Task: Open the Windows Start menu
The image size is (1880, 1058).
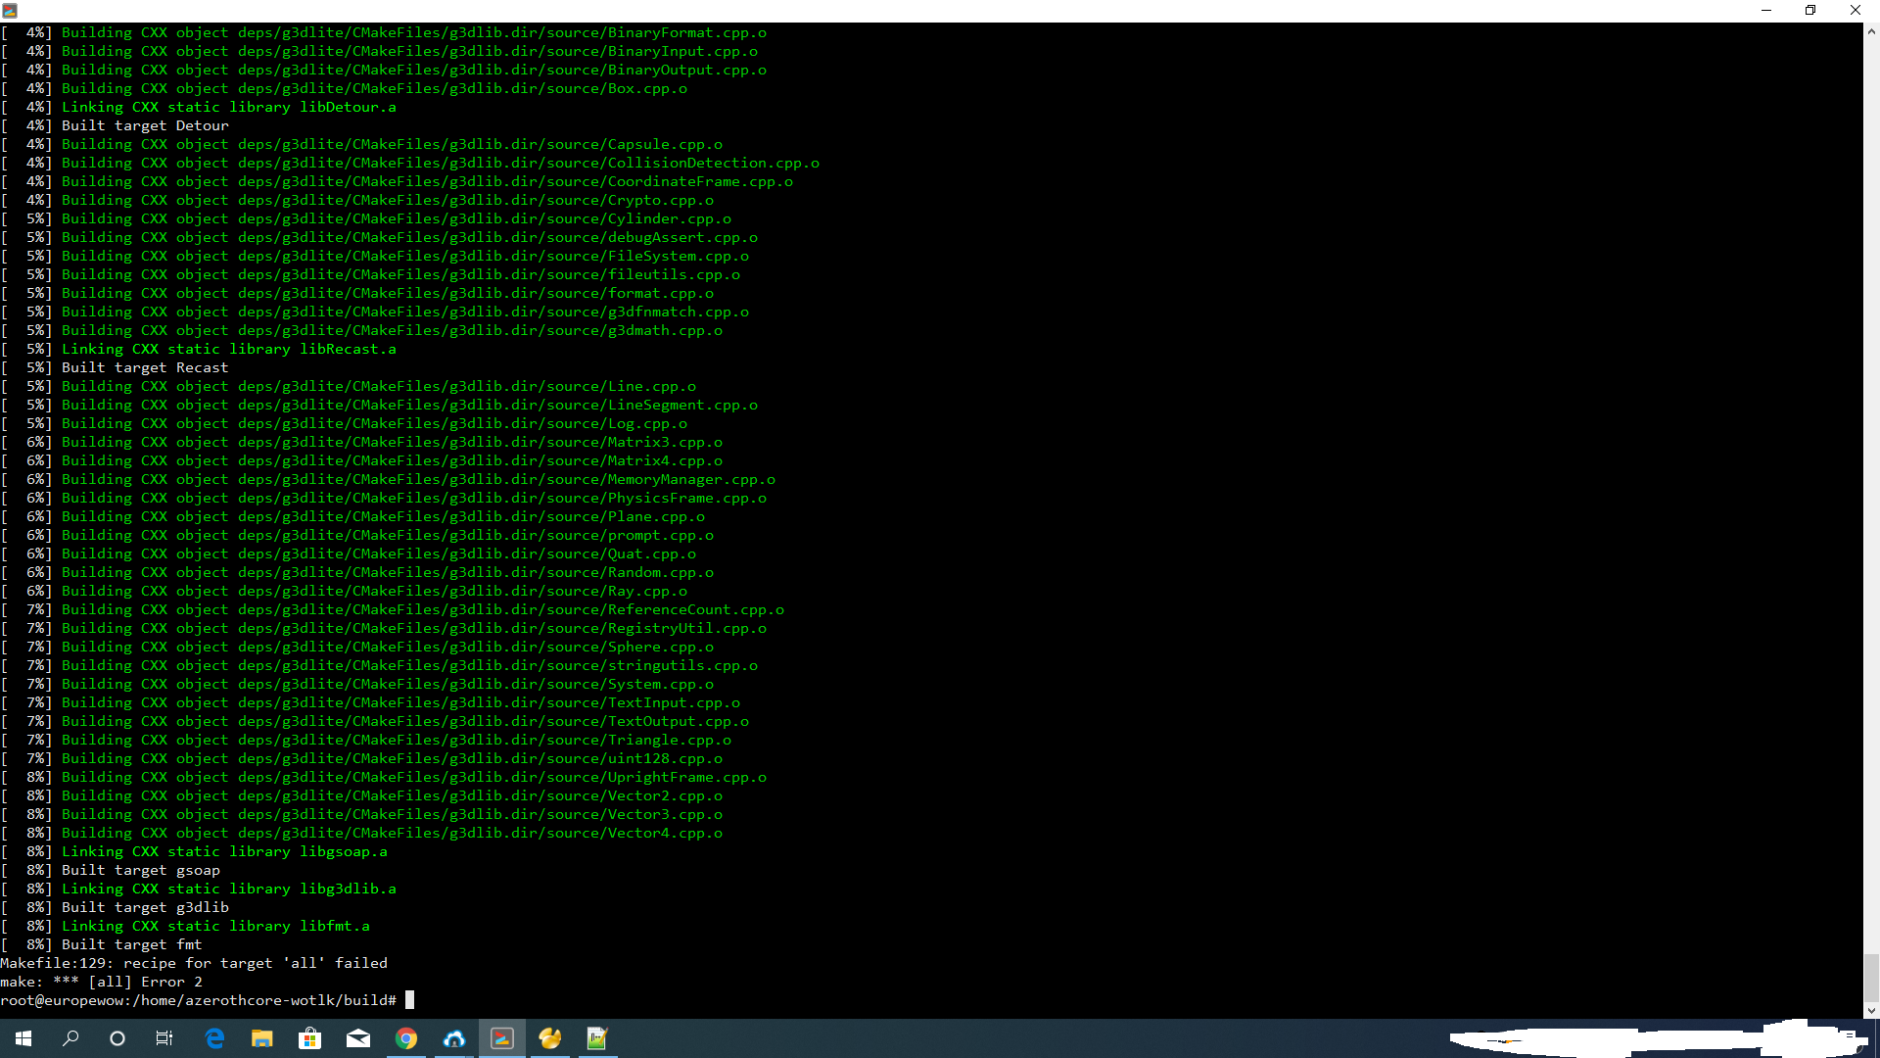Action: pyautogui.click(x=23, y=1038)
